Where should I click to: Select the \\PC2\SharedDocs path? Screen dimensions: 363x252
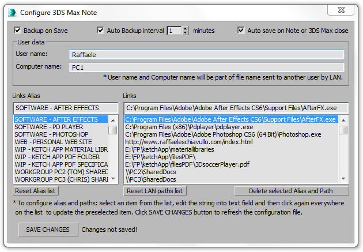click(231, 172)
